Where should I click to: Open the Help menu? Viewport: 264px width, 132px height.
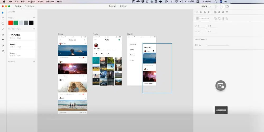[59, 2]
